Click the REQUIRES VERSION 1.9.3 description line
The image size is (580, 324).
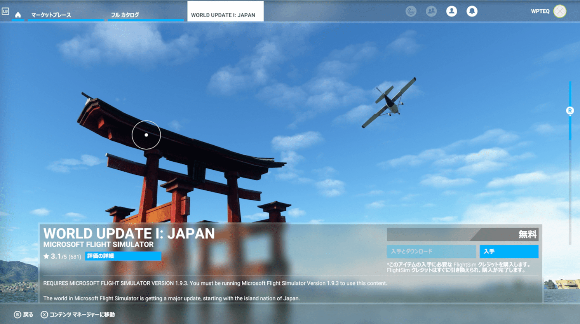[215, 283]
